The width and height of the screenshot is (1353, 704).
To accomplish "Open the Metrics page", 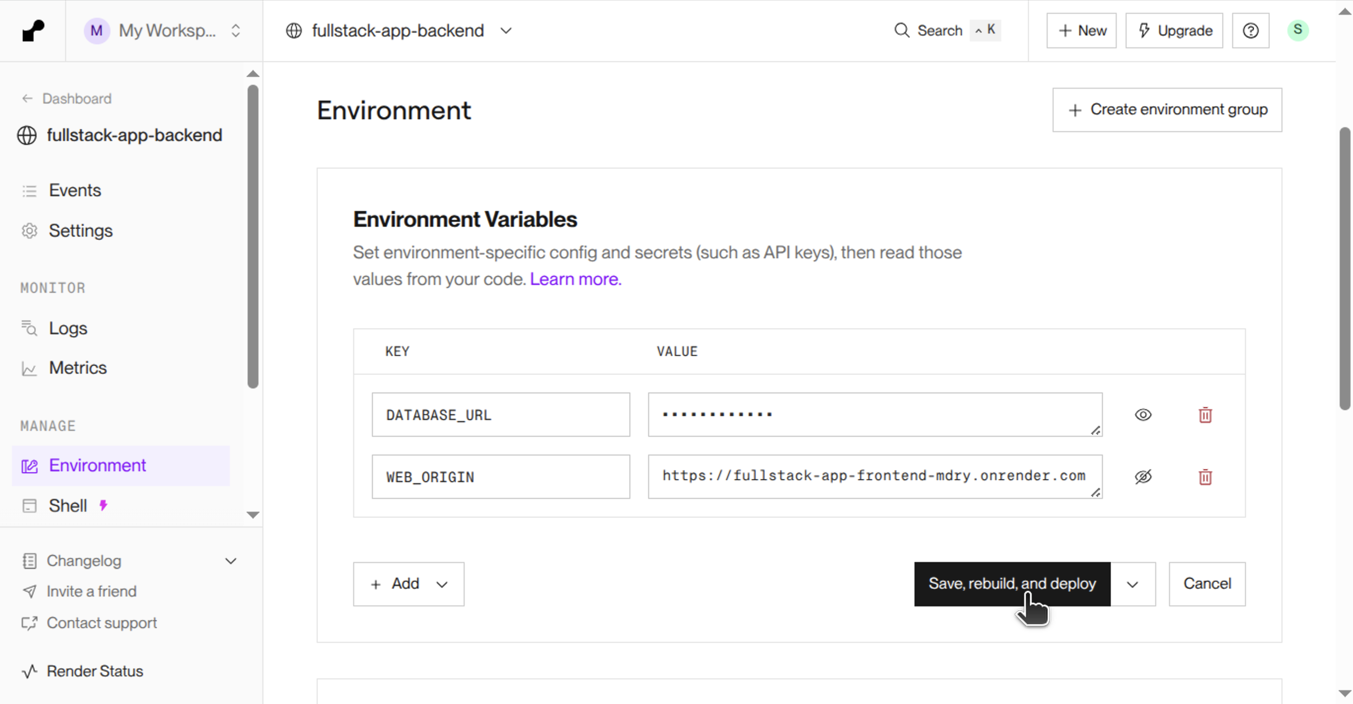I will click(x=78, y=367).
